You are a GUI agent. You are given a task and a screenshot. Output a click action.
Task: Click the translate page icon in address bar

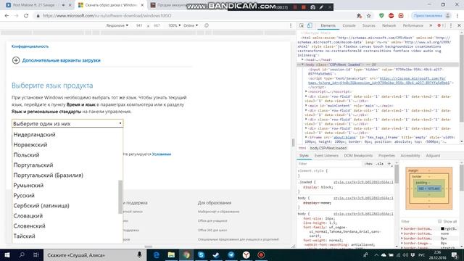point(360,16)
